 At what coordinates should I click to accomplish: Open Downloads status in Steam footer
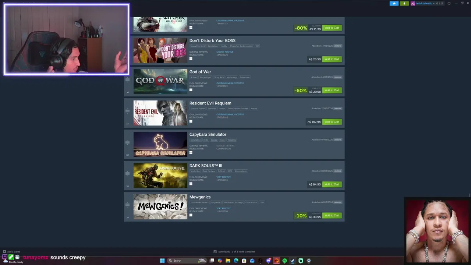pyautogui.click(x=234, y=252)
